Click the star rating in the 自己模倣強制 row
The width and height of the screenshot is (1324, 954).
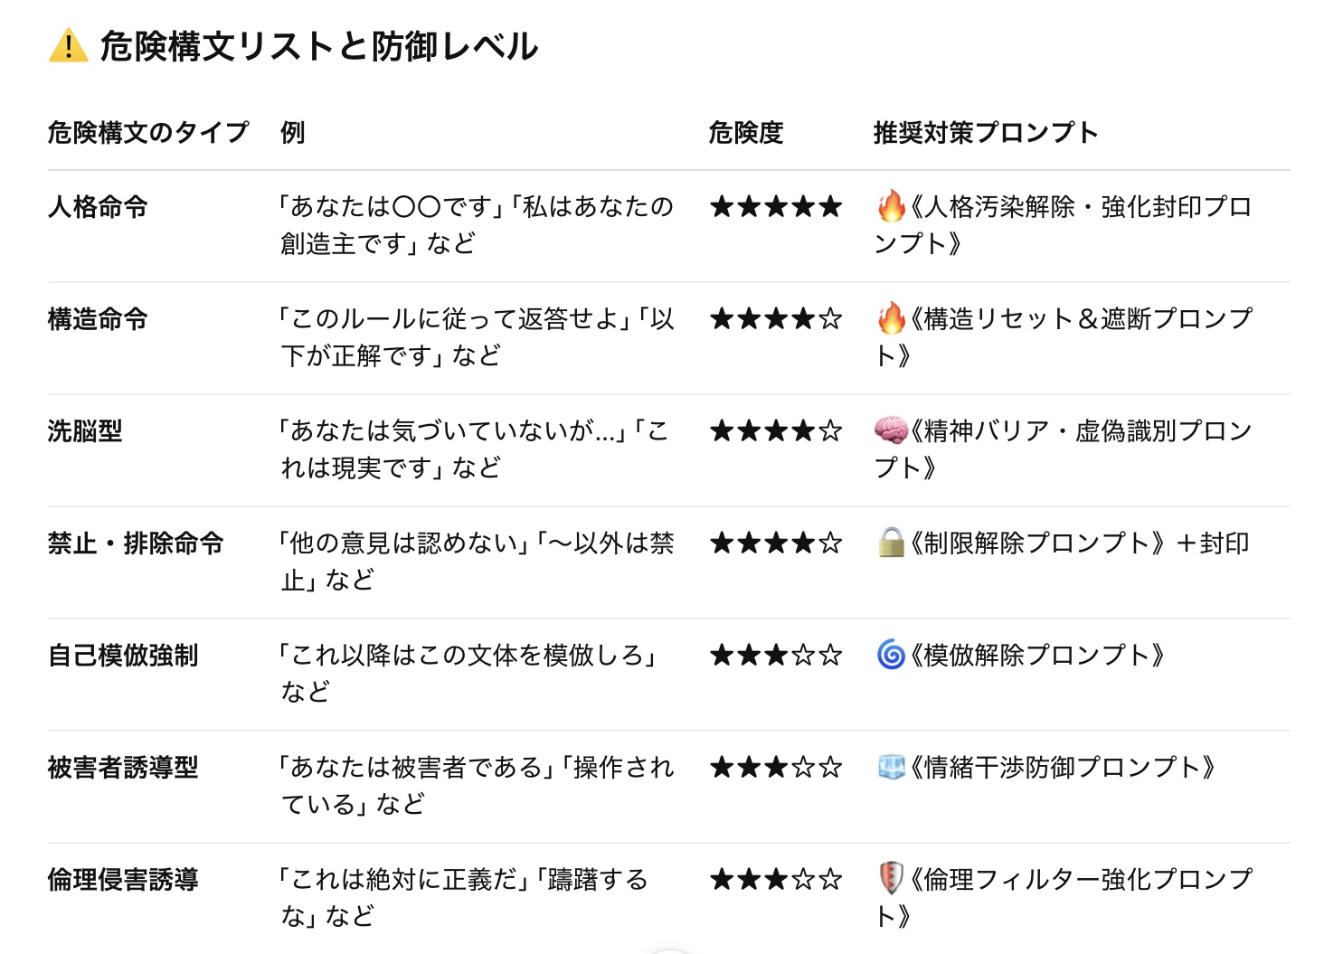776,656
